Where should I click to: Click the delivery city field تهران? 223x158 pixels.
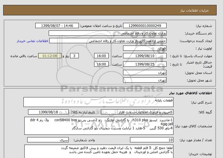(145, 80)
